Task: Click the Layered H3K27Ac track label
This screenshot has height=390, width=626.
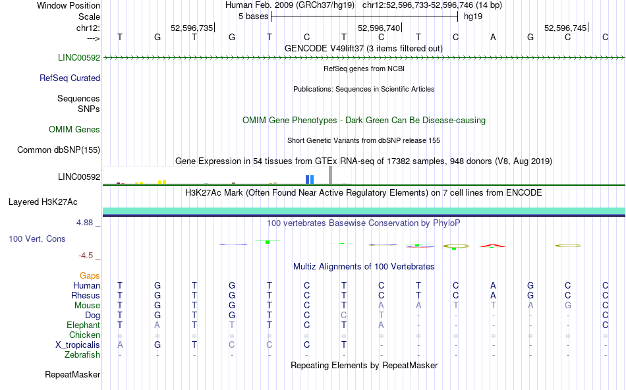Action: point(43,202)
